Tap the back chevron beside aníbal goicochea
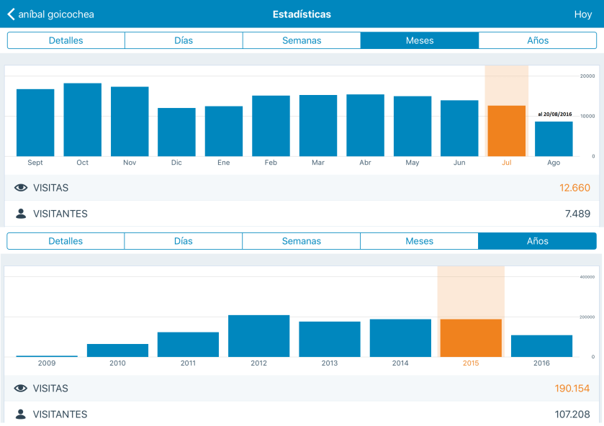604x426 pixels. point(11,14)
